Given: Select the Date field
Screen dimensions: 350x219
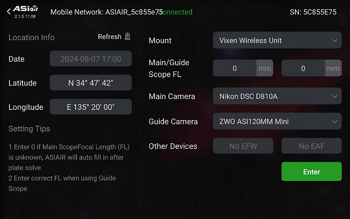Looking at the screenshot, I should tap(91, 59).
